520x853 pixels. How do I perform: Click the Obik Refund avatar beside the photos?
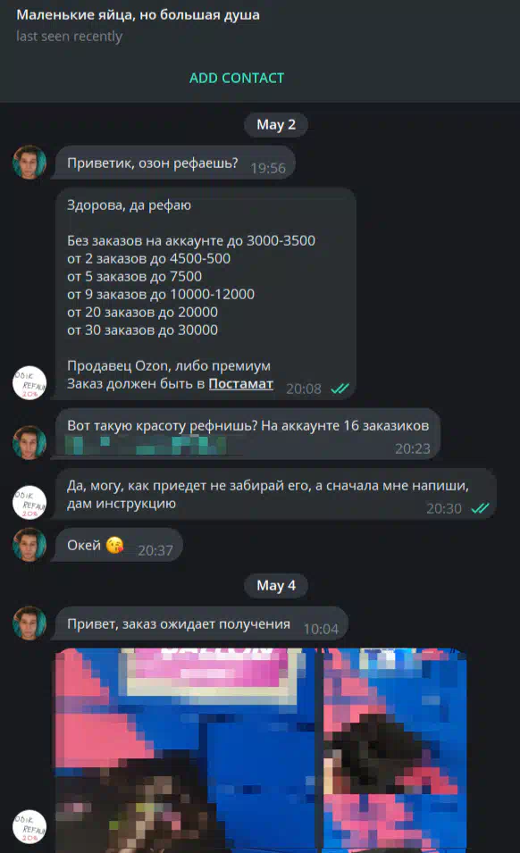29,827
